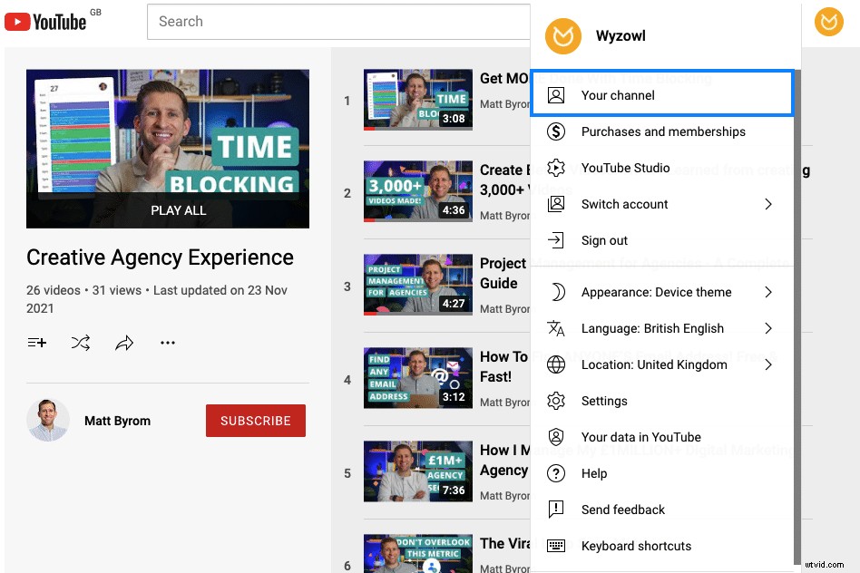Click the PLAY ALL playlist thumbnail
860x573 pixels.
(168, 149)
